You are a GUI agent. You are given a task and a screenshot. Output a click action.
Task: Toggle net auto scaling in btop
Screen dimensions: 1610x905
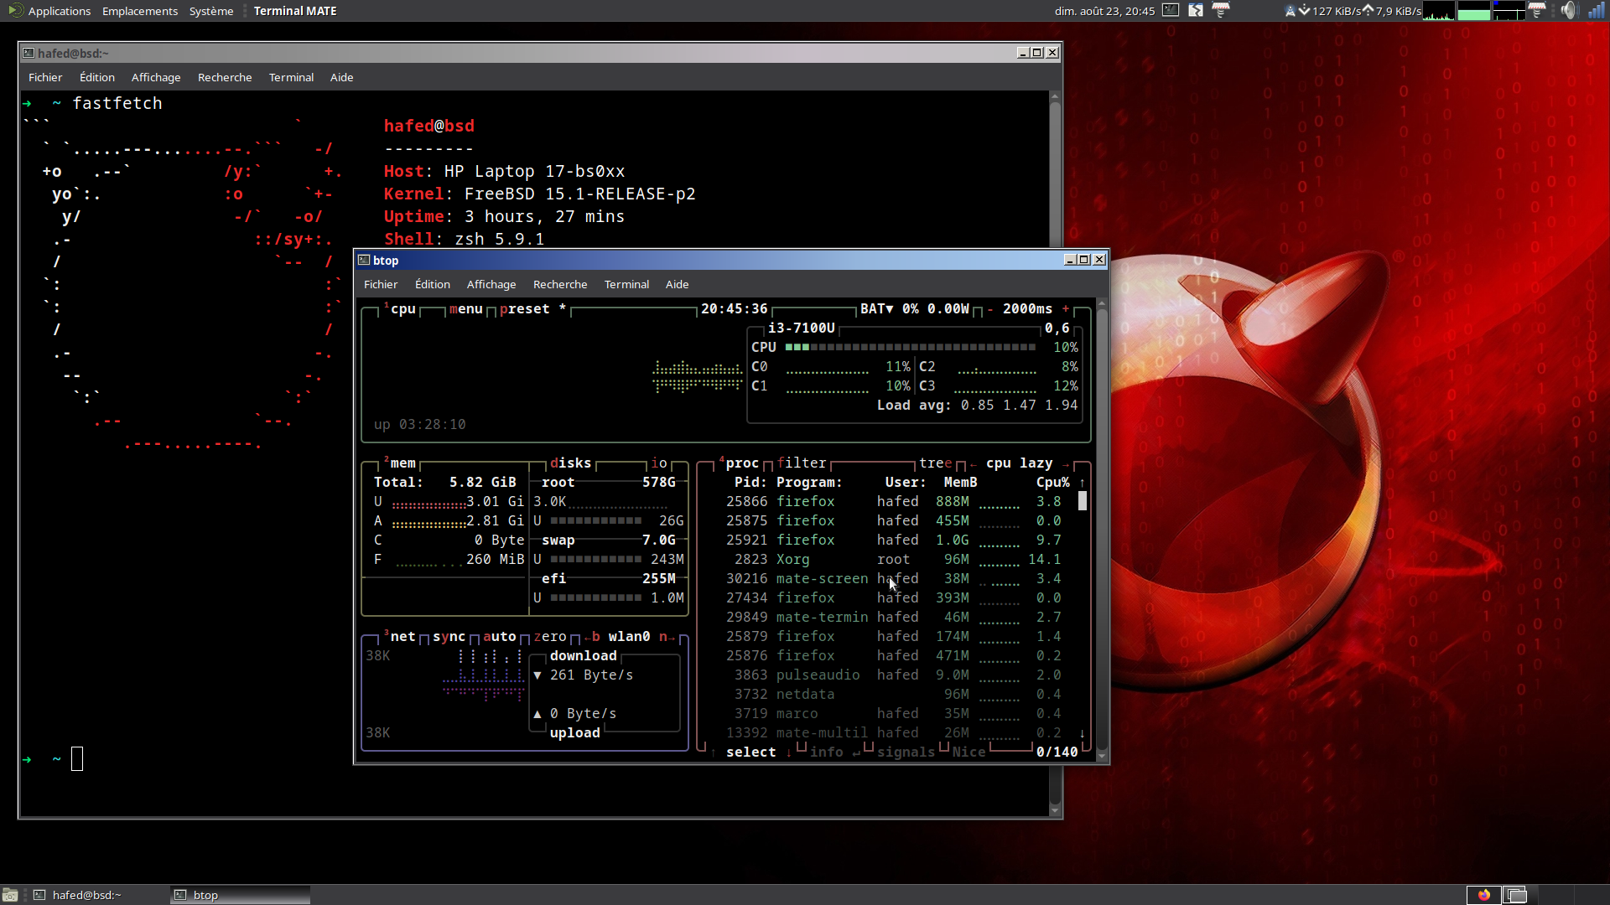click(500, 637)
